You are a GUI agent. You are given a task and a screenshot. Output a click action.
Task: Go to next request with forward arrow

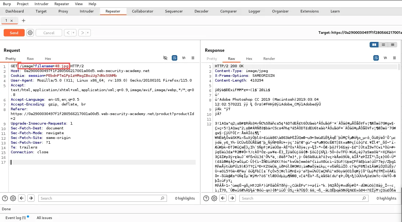click(x=82, y=33)
